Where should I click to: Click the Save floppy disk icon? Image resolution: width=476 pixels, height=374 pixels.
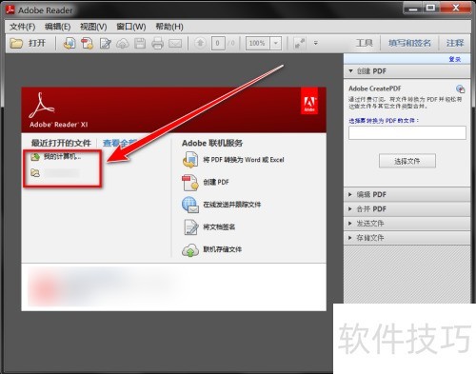[140, 44]
